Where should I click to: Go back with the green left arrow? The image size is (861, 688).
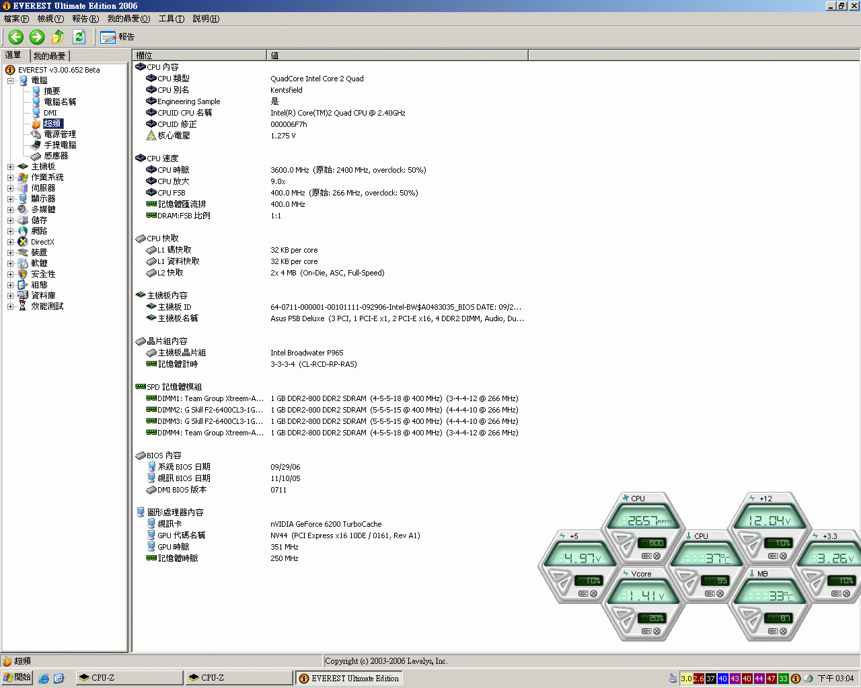pos(16,37)
